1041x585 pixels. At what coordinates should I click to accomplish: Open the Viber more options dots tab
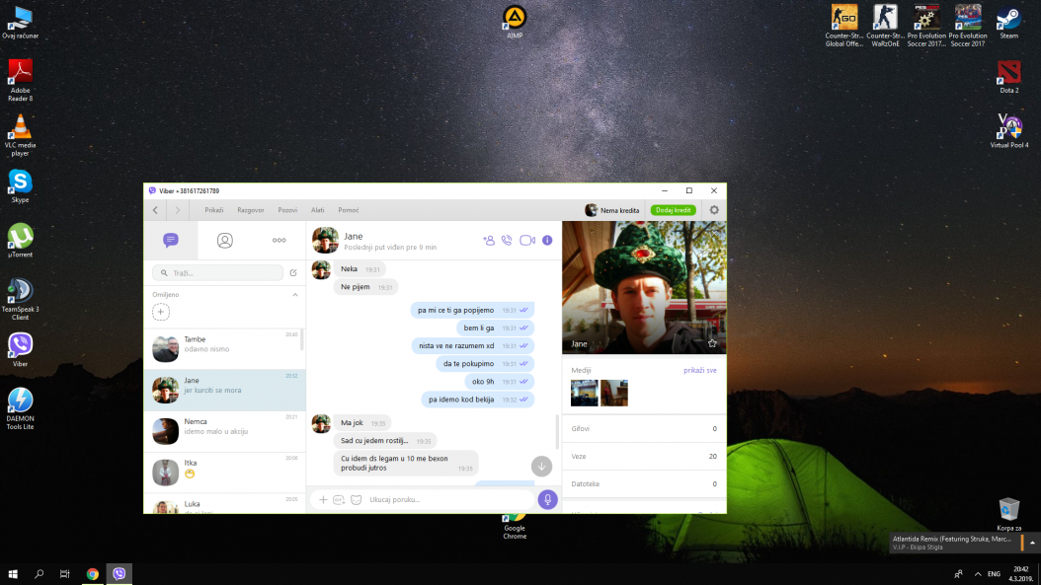(279, 240)
